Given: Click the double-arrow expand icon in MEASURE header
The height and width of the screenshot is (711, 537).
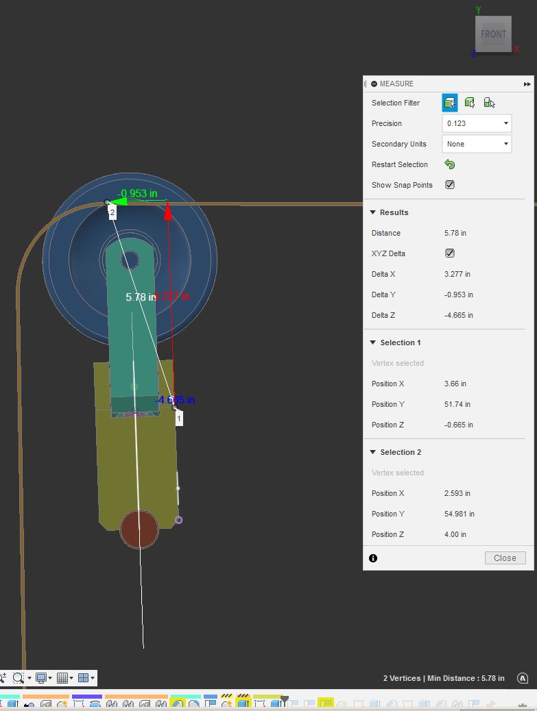Looking at the screenshot, I should point(527,84).
